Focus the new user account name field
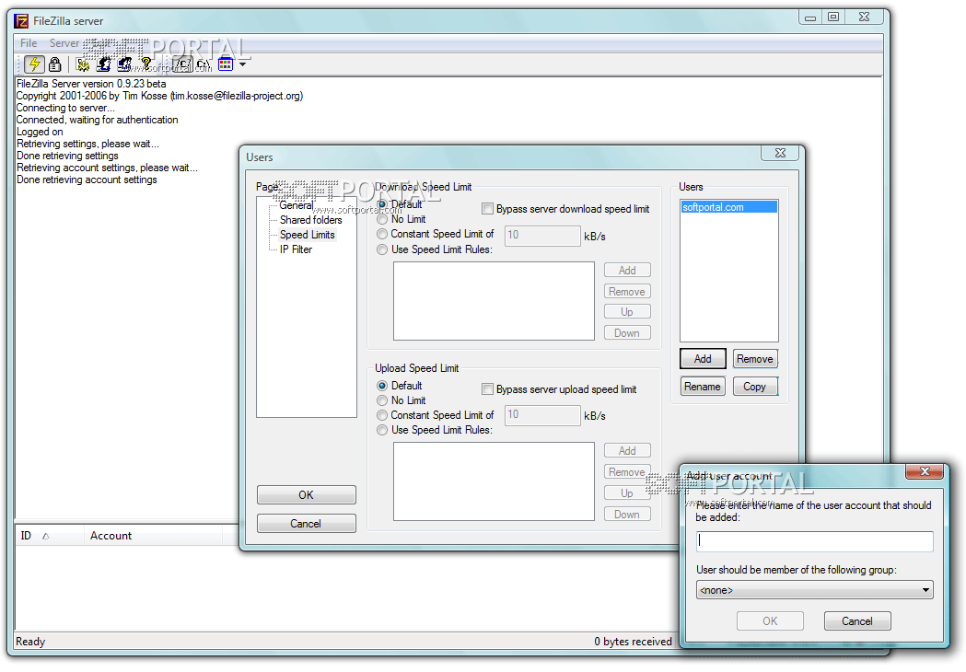This screenshot has height=672, width=966. click(814, 541)
